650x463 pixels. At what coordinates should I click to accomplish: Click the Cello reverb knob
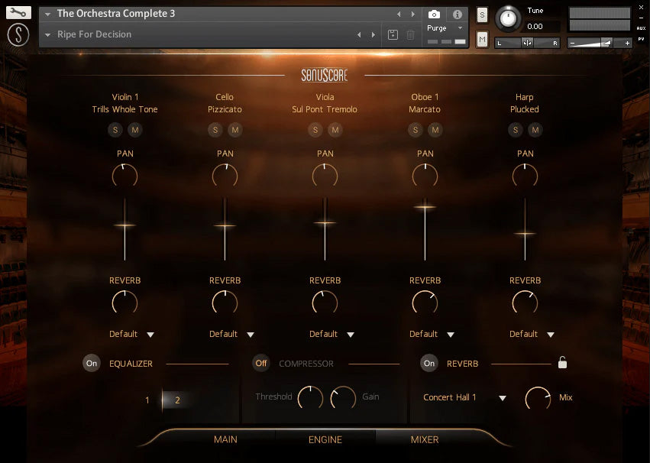pyautogui.click(x=225, y=303)
